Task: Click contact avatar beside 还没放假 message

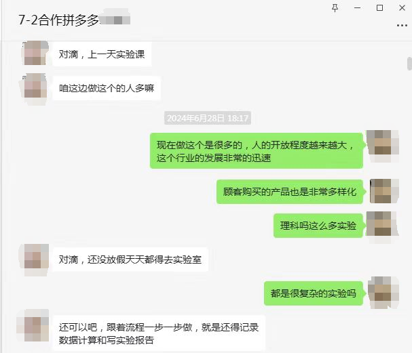Action: pos(35,259)
